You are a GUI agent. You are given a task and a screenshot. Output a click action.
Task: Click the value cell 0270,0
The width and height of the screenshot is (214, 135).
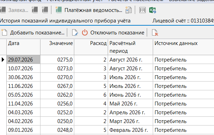point(57,77)
